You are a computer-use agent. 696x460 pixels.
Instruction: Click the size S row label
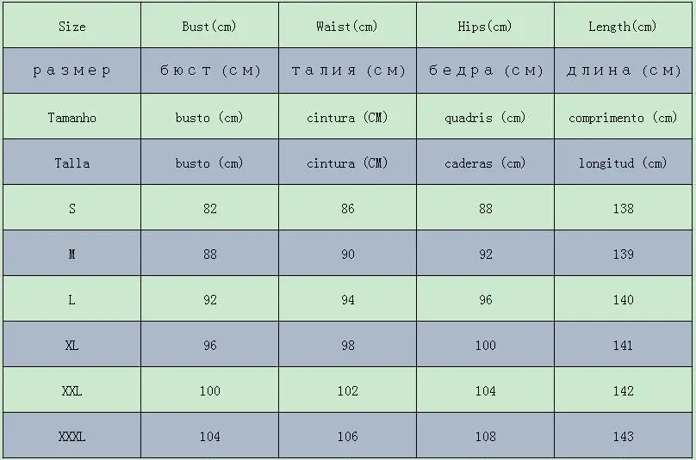(x=72, y=209)
